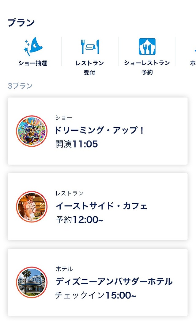Open the ドリーミング・アップ！ show plan card
This screenshot has height=327, width=196.
pos(98,130)
